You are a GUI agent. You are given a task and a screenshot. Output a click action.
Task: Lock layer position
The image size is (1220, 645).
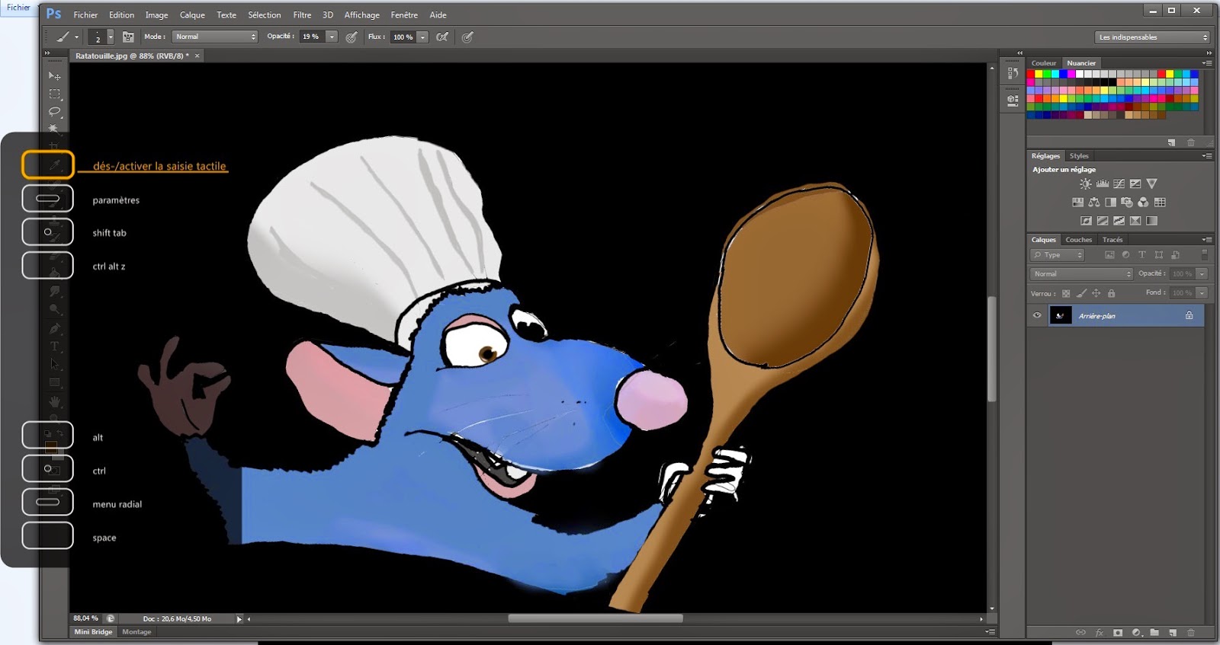[x=1096, y=293]
